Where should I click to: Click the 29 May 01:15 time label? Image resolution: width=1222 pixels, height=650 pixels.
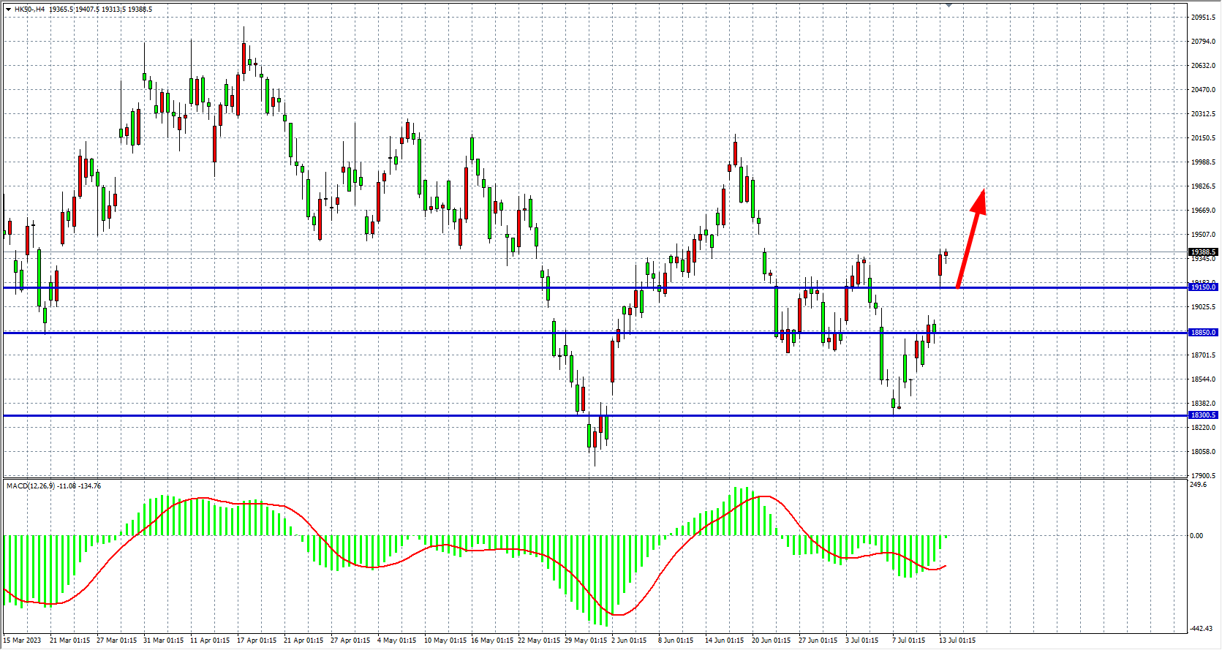click(x=586, y=640)
